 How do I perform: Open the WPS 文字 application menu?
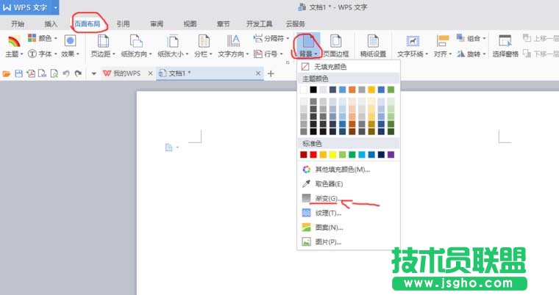coord(29,7)
